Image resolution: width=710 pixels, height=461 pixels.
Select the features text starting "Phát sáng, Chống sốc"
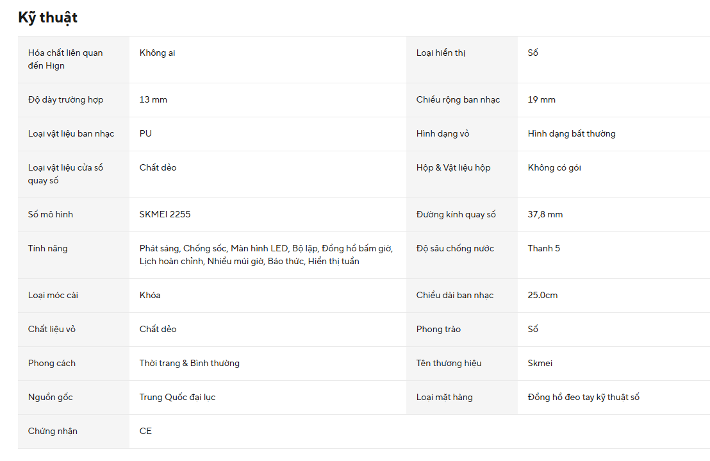267,255
